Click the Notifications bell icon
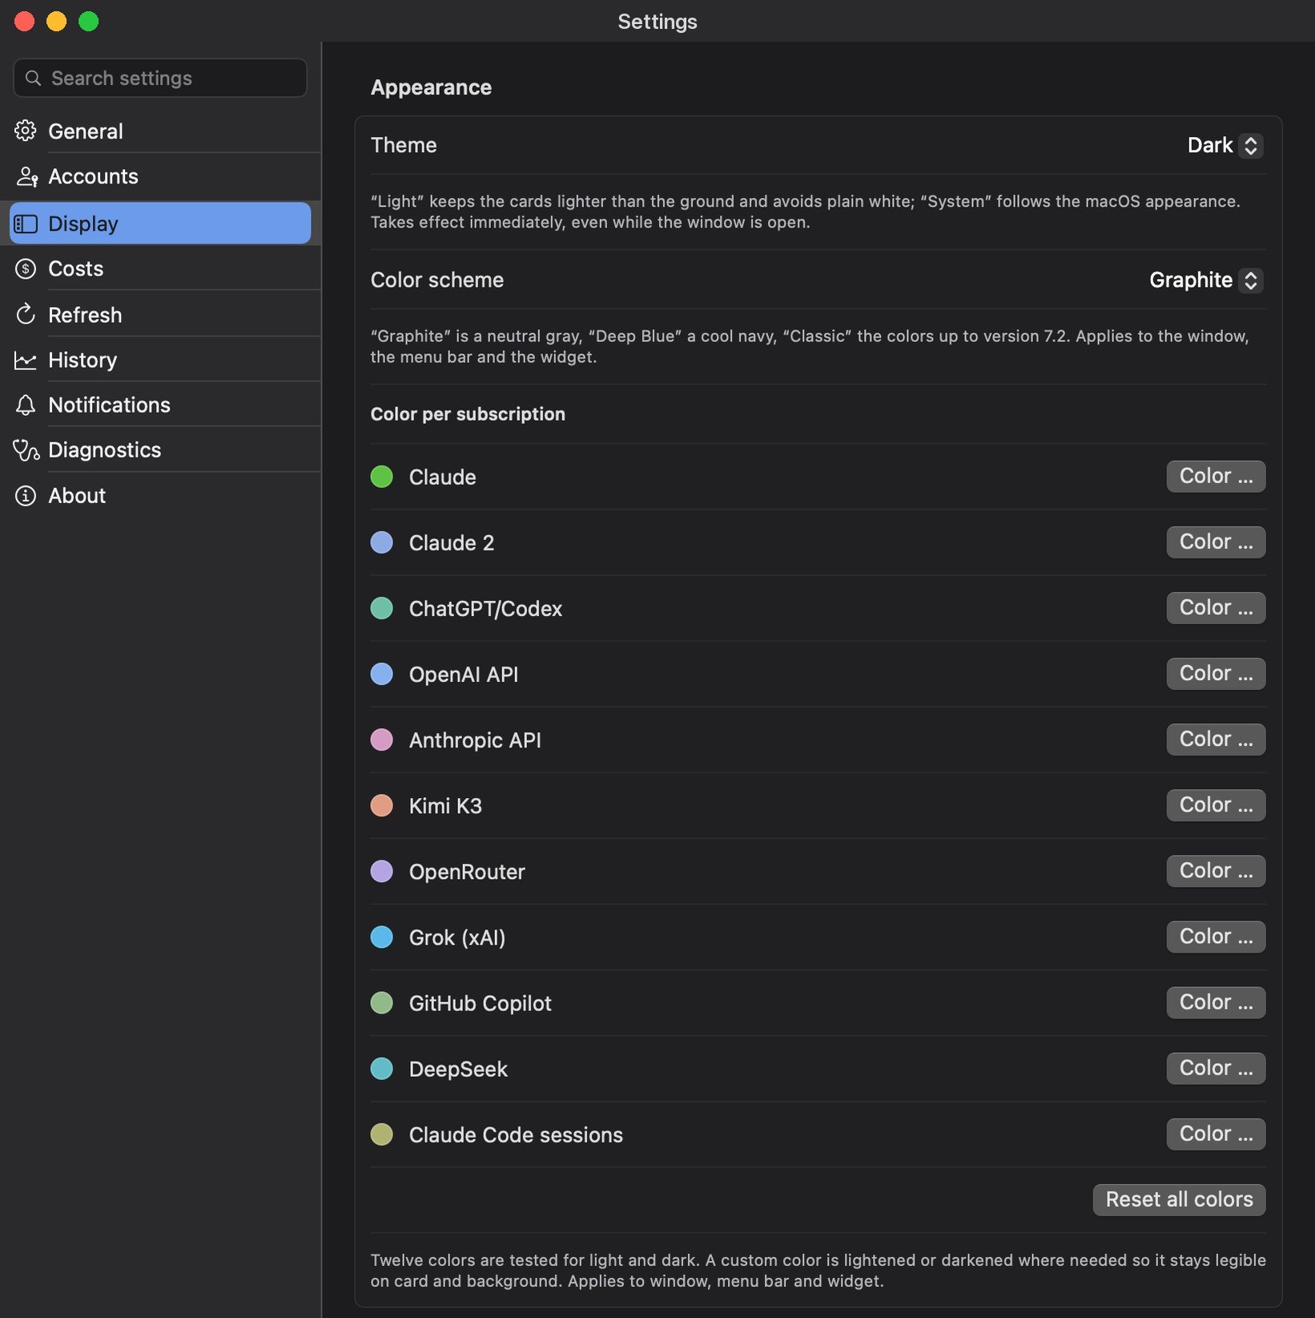The image size is (1315, 1318). [x=26, y=405]
